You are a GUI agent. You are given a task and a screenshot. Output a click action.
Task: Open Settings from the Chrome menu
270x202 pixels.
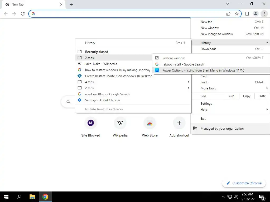tap(230, 104)
